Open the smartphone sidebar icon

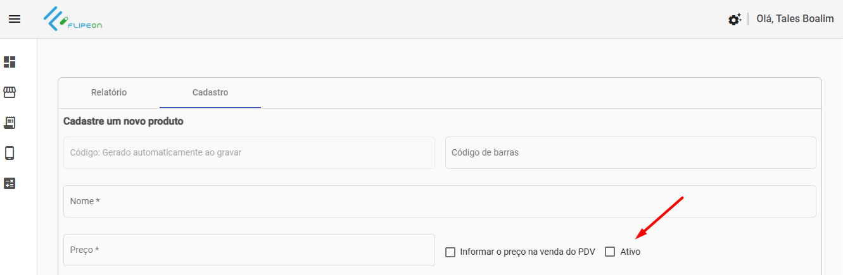pyautogui.click(x=10, y=152)
